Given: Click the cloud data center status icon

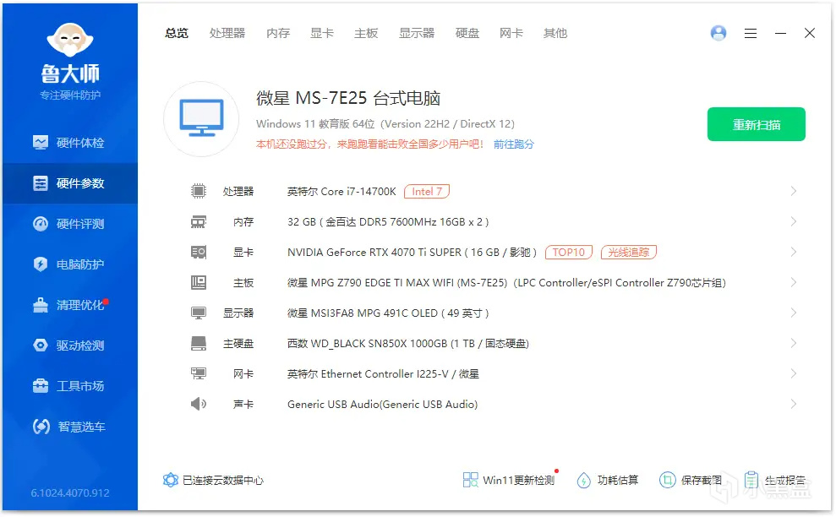Looking at the screenshot, I should (x=170, y=480).
